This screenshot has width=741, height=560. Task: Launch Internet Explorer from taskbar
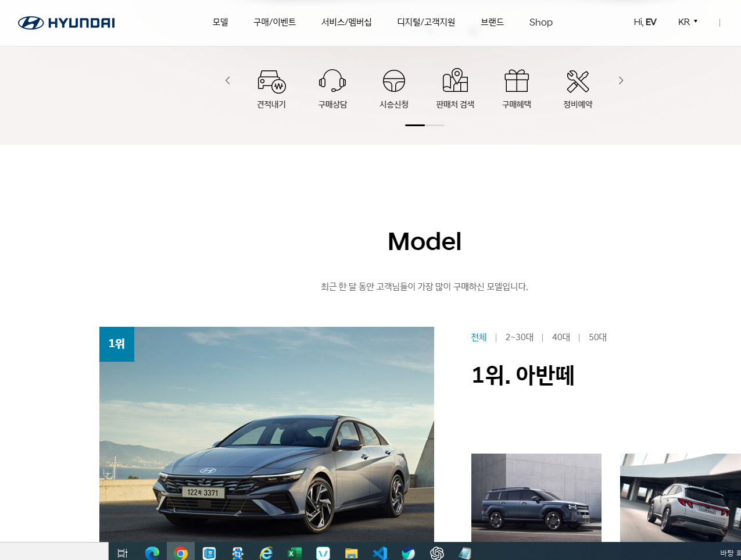click(266, 553)
